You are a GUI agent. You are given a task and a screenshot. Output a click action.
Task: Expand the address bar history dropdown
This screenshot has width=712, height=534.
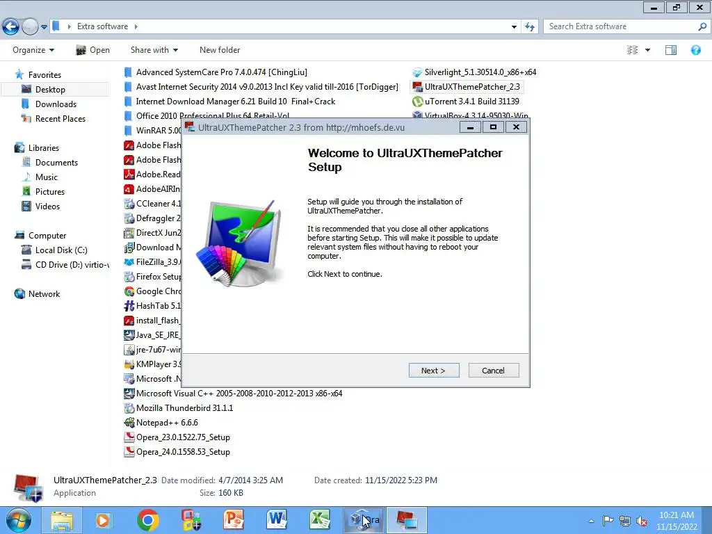pyautogui.click(x=514, y=27)
